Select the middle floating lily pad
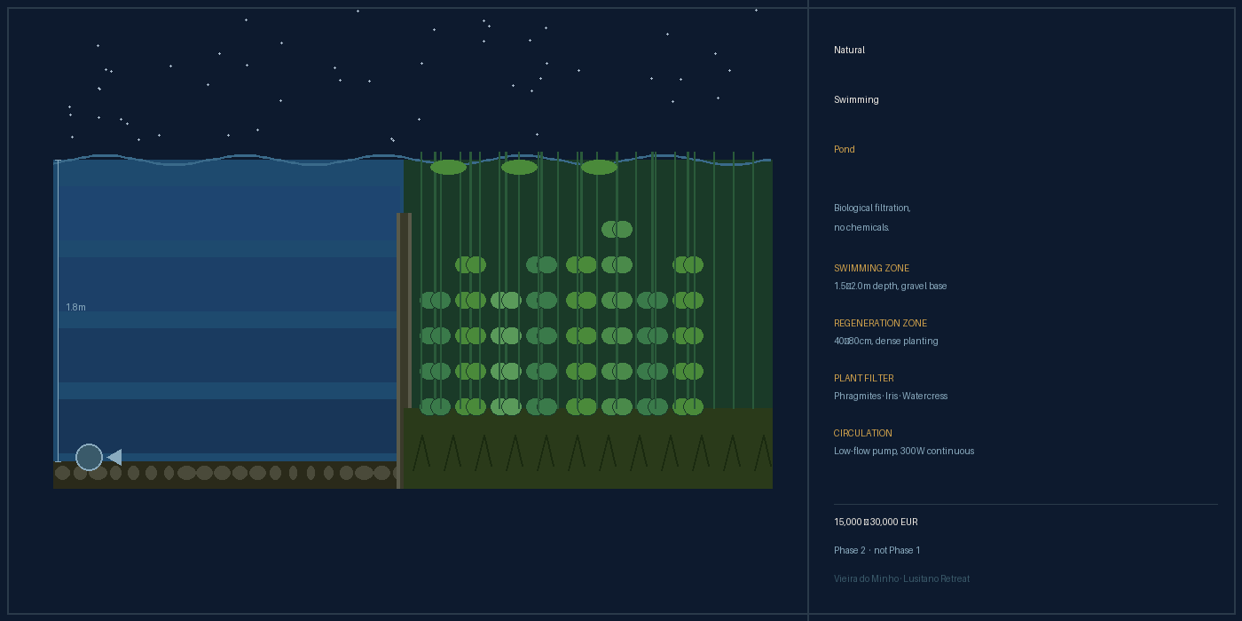The height and width of the screenshot is (621, 1242). click(x=519, y=168)
